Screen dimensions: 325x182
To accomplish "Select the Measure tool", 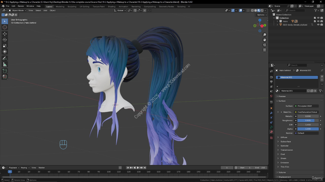I will pyautogui.click(x=5, y=64).
